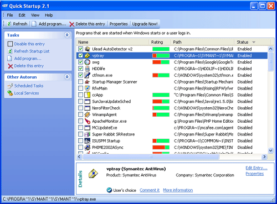The image size is (277, 204).
Task: Click the Ulead AutoDetector v2 row icon
Action: pos(88,49)
